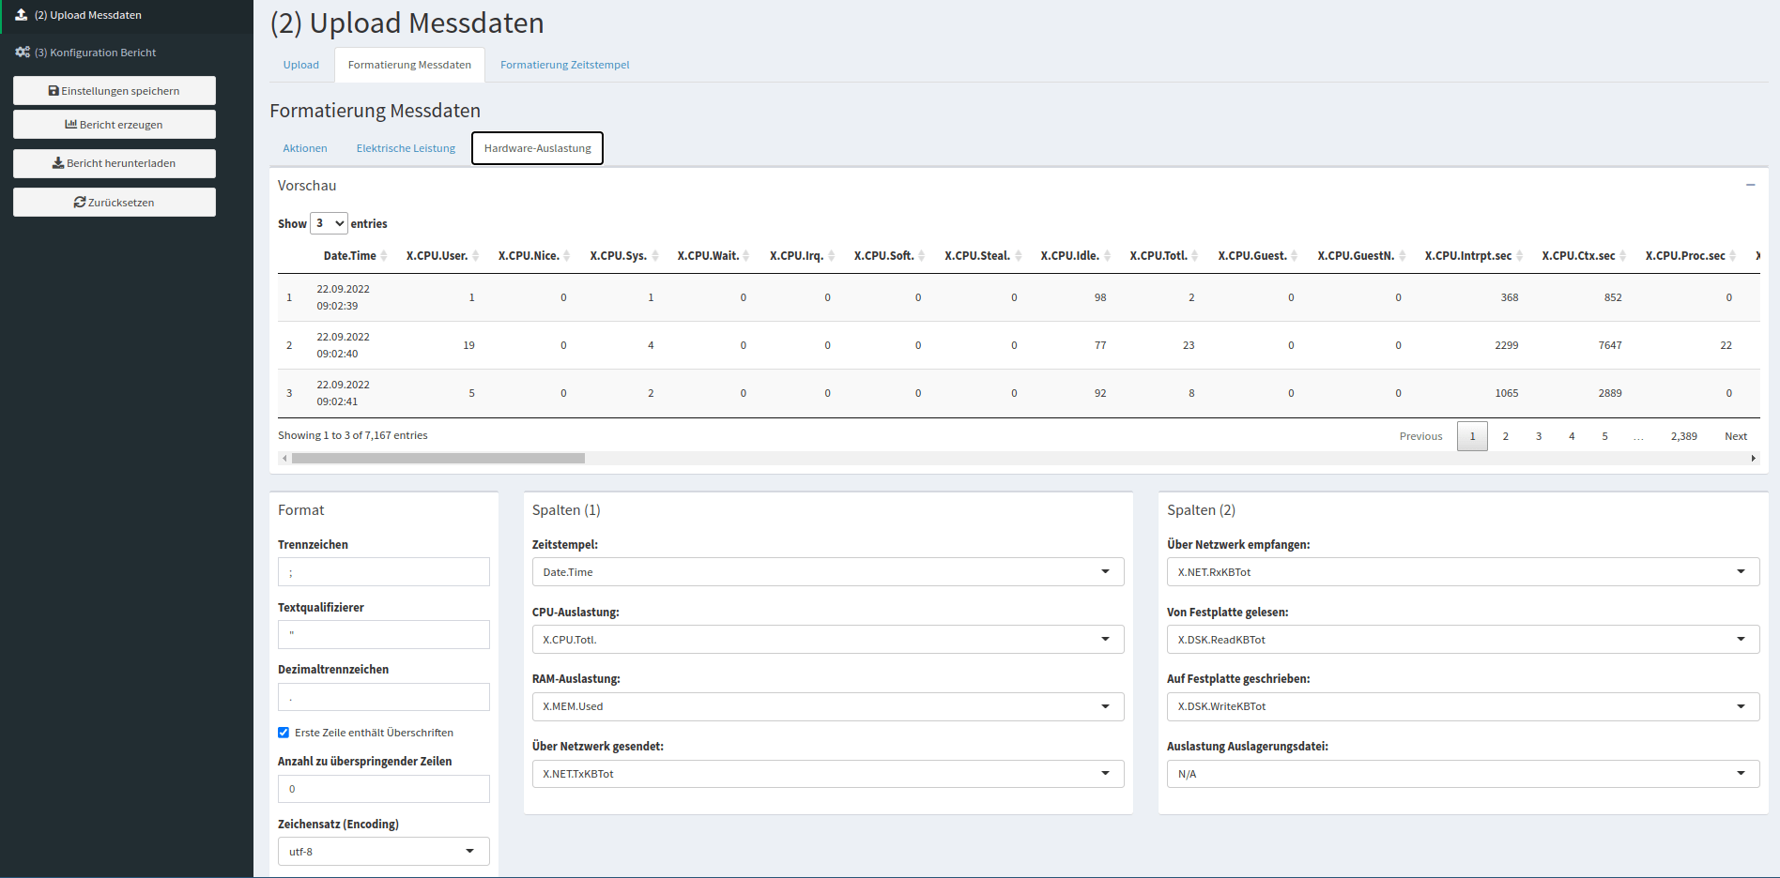Uncheck Erste Zeile enthält Überschriften
The image size is (1780, 878).
[x=283, y=733]
